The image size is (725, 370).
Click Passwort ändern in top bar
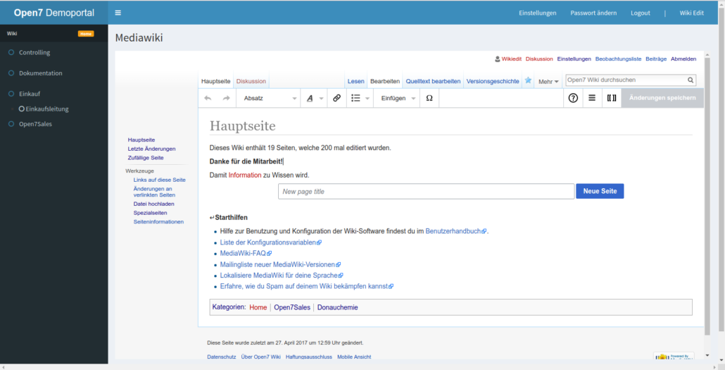click(x=593, y=13)
